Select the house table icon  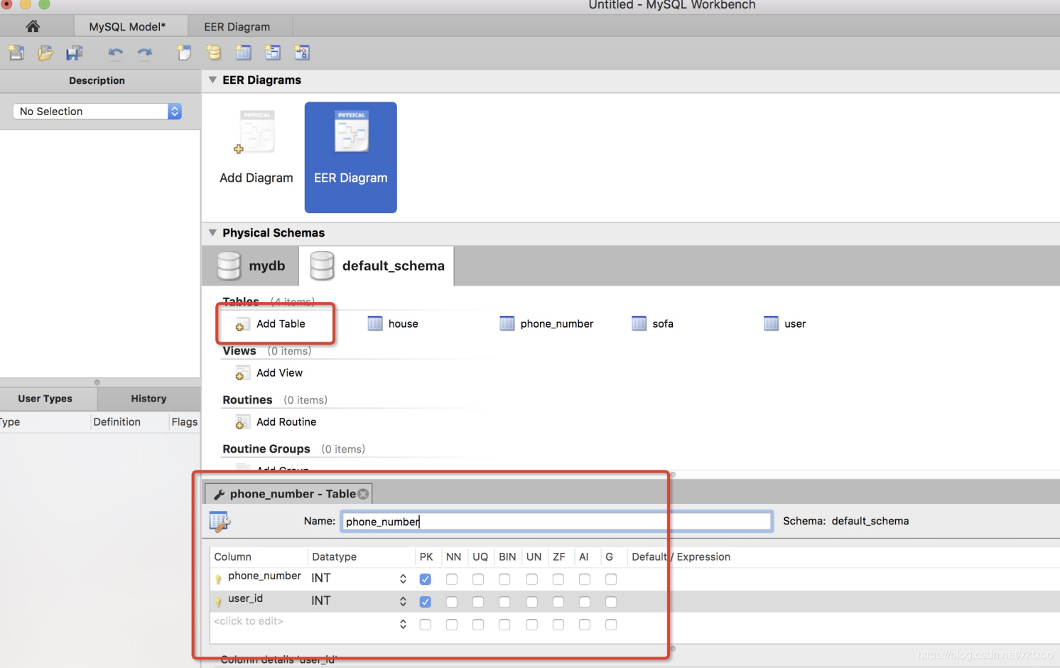point(375,324)
